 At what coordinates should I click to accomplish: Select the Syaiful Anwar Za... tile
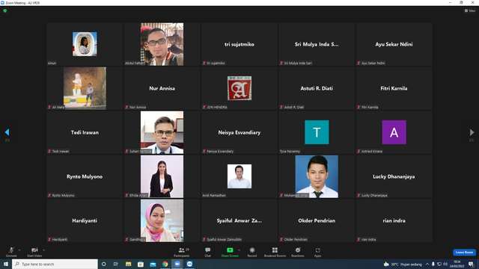239,220
